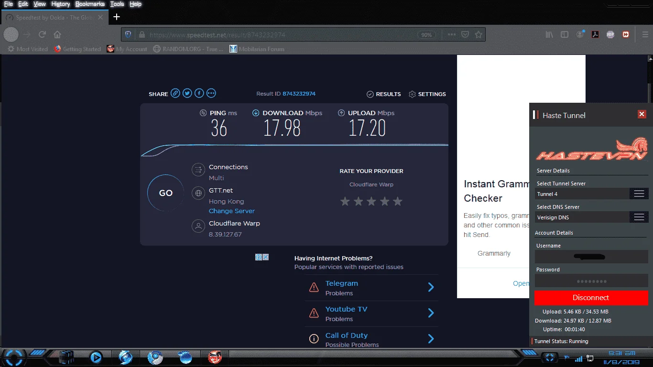Go to the browser home page

[x=57, y=34]
